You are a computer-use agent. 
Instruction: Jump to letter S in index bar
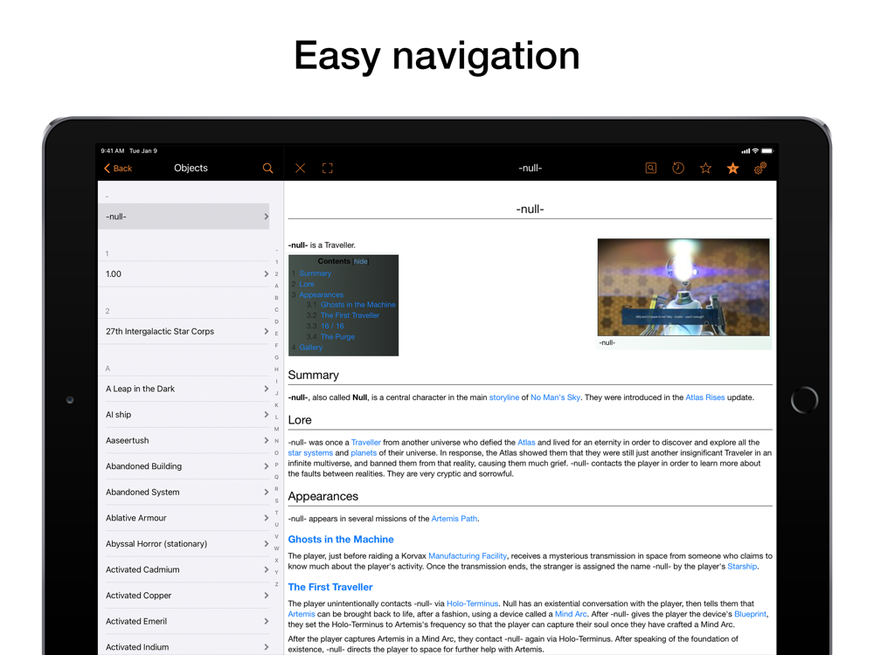click(276, 500)
